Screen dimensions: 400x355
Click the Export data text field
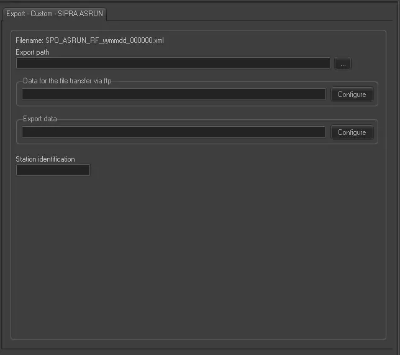(x=174, y=132)
